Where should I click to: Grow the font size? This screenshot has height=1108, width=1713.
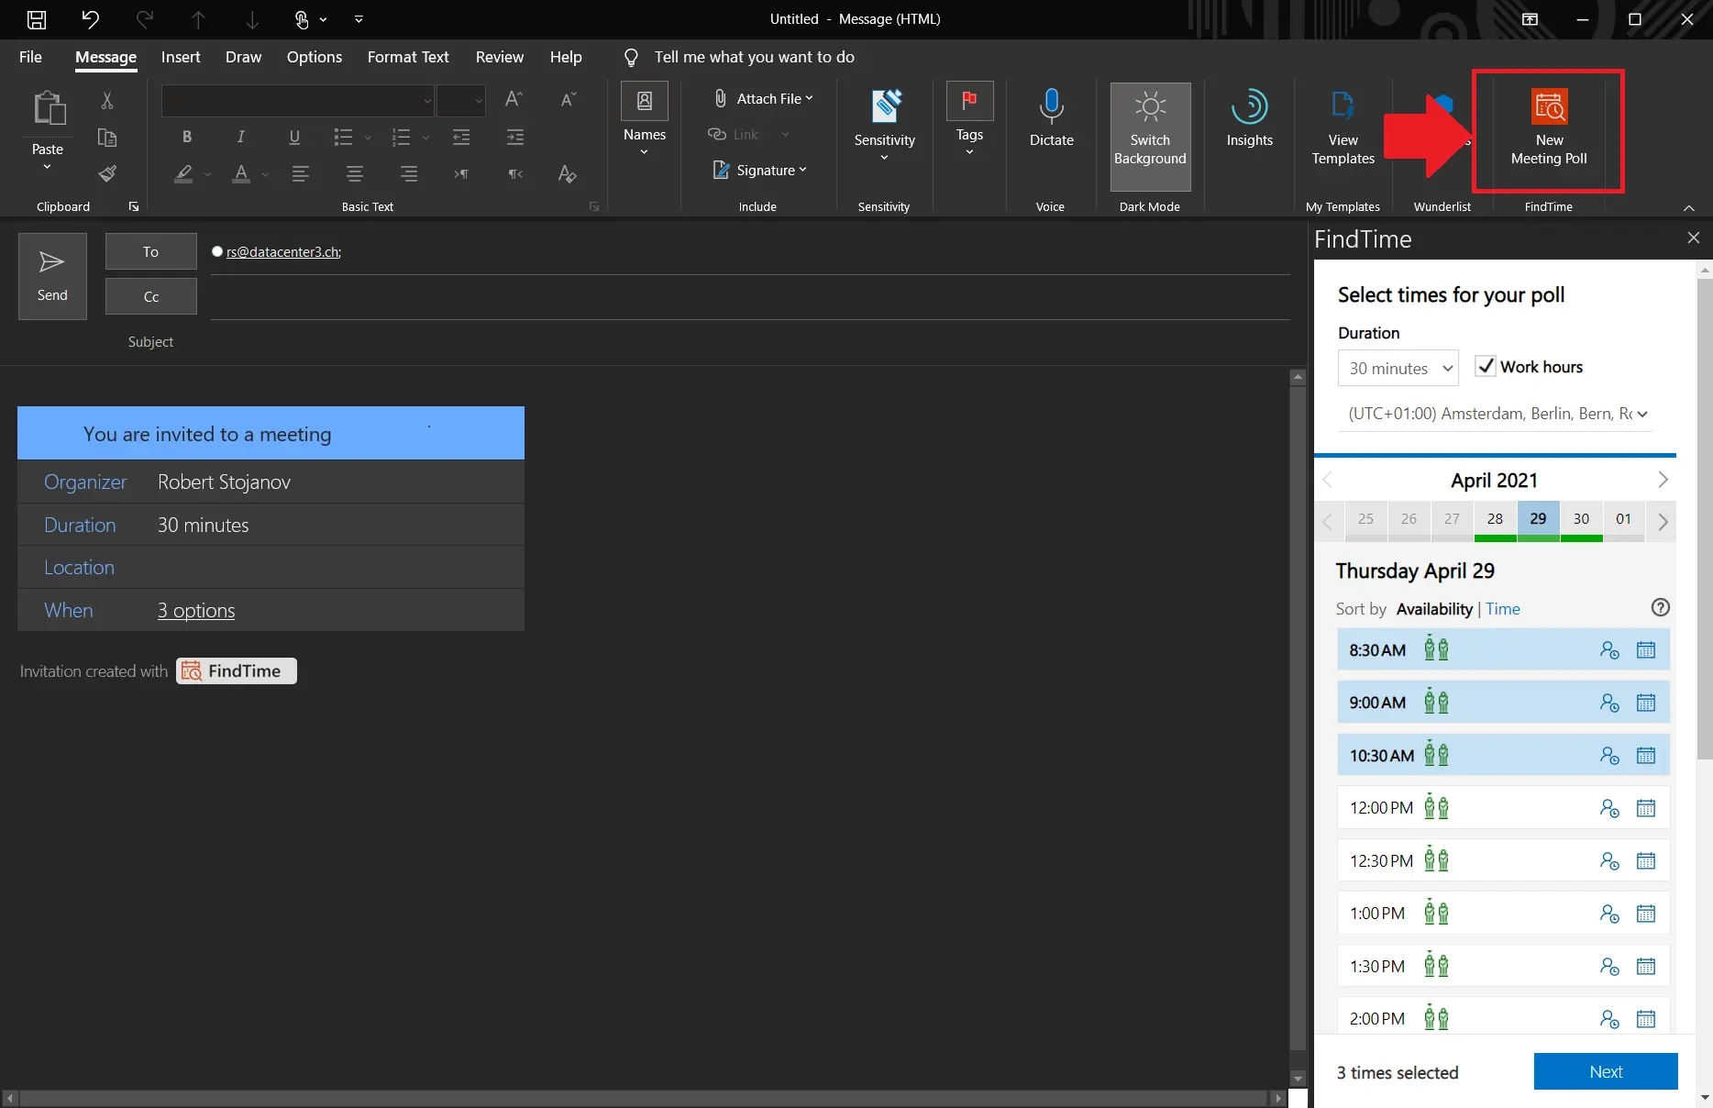click(514, 99)
